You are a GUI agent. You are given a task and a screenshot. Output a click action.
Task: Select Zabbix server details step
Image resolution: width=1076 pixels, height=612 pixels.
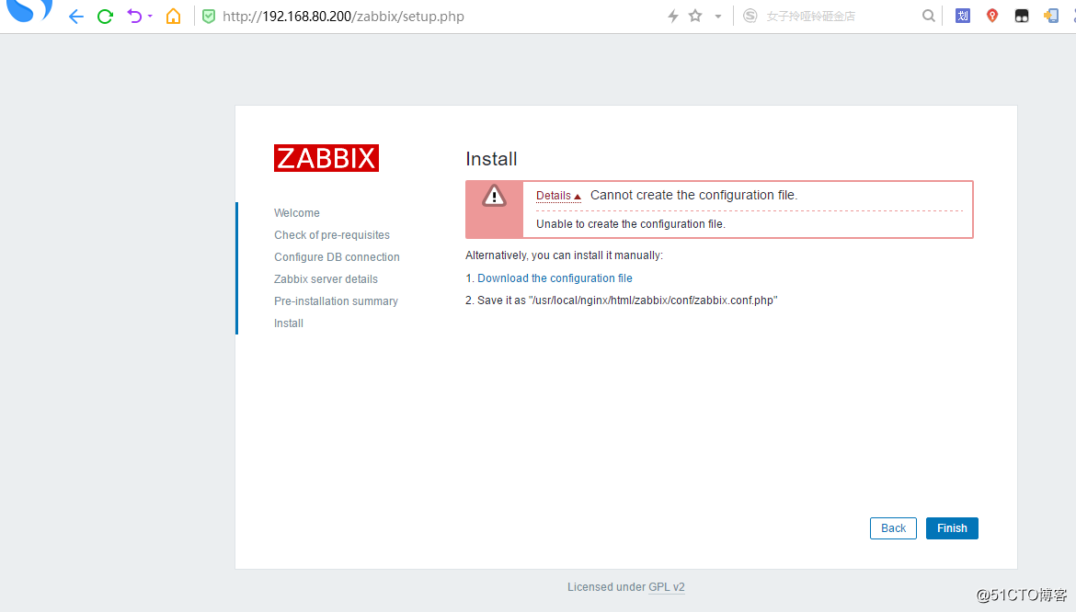pos(326,279)
